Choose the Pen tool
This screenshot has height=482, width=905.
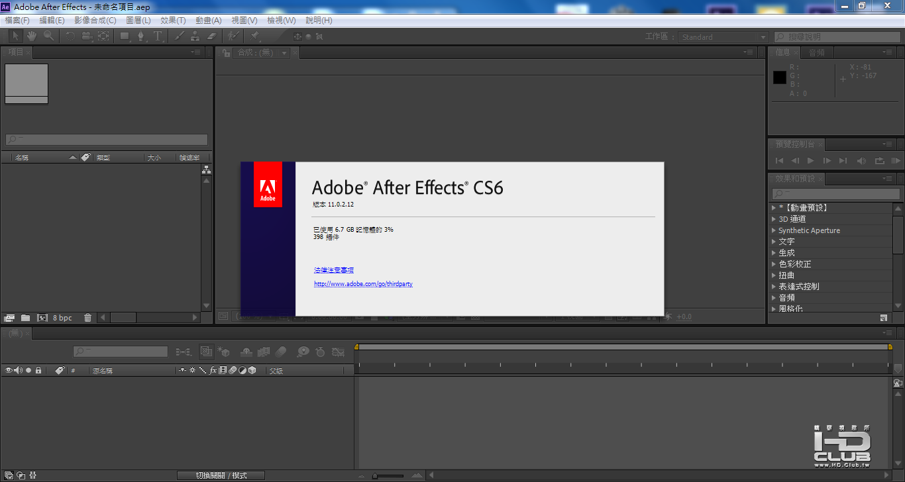(141, 36)
